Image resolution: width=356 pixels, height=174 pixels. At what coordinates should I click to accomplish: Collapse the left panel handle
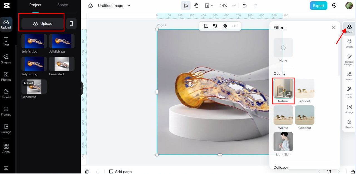pos(82,88)
